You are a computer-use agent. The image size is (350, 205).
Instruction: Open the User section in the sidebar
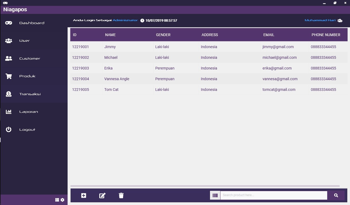[x=24, y=41]
